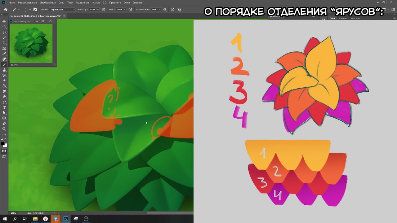The height and width of the screenshot is (223, 397).
Task: Open the Редактирование menu
Action: (28, 2)
